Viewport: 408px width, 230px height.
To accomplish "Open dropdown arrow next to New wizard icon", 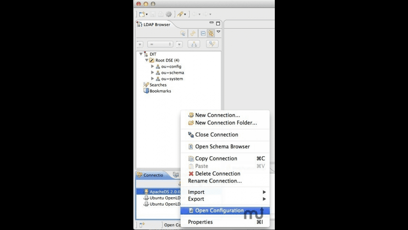I will tap(147, 15).
